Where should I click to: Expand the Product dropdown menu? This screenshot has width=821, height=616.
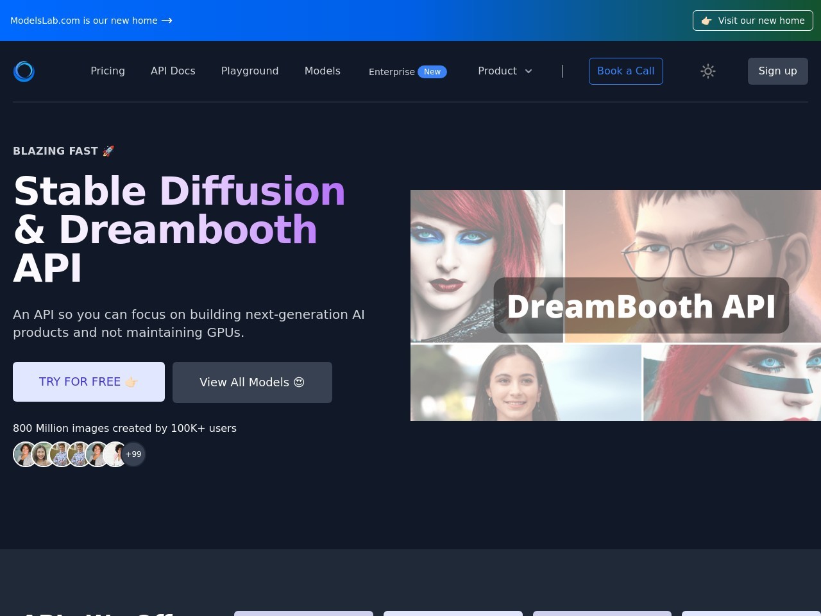(x=505, y=71)
